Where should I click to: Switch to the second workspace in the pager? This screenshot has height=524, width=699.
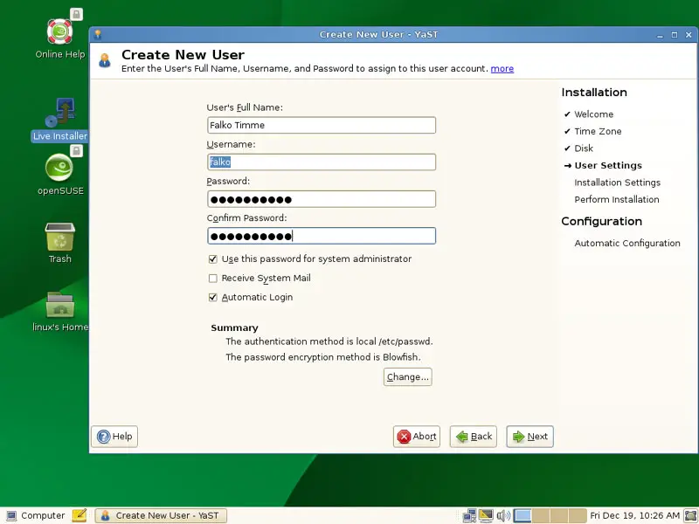pyautogui.click(x=541, y=515)
